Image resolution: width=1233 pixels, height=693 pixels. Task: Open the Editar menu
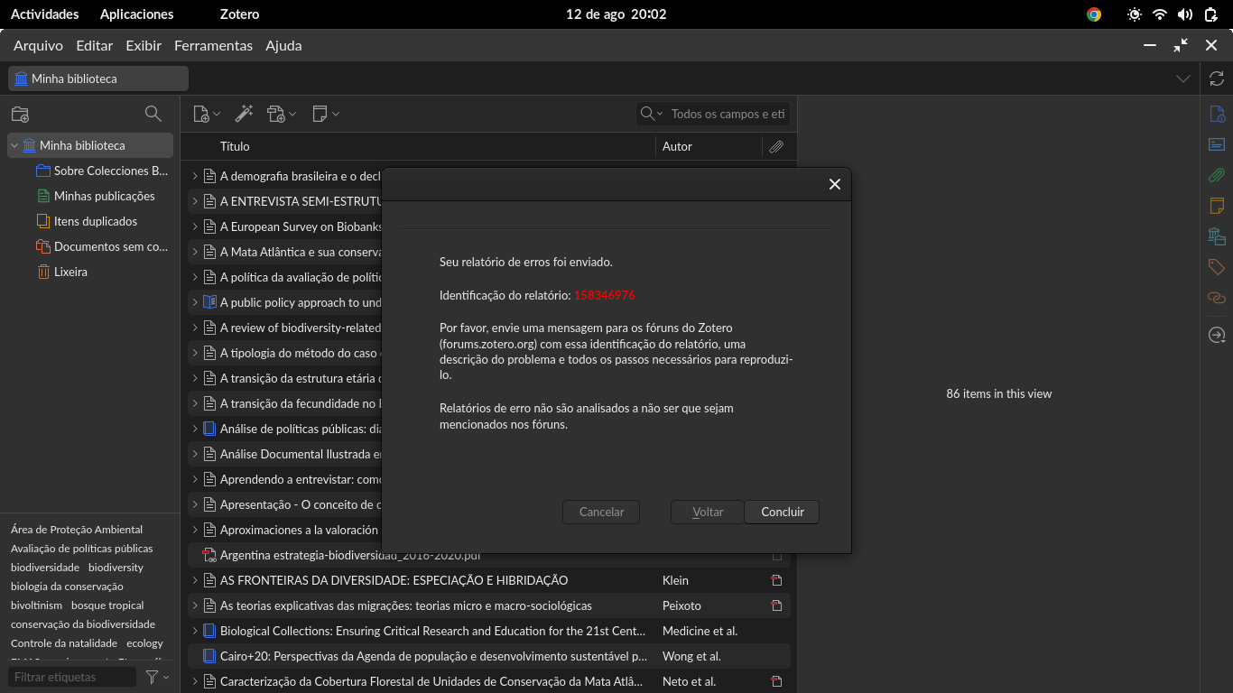pos(94,45)
